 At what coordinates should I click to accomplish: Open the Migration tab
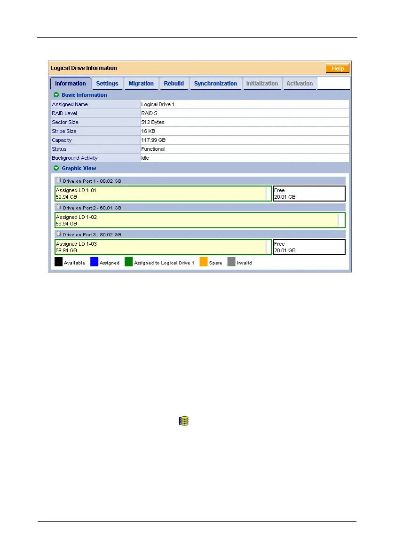(141, 84)
